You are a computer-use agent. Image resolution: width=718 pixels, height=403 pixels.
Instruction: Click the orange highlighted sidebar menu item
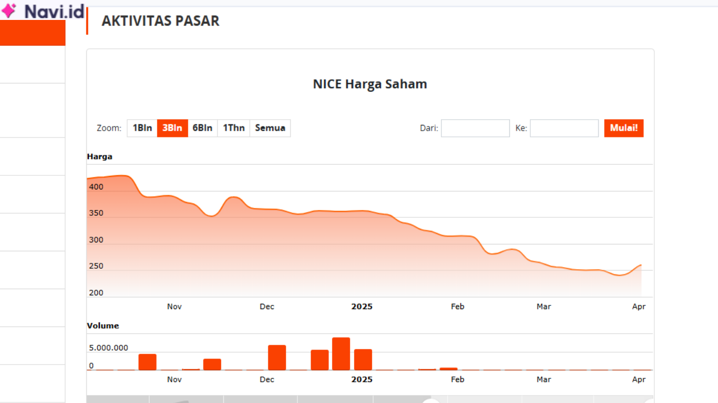(33, 33)
